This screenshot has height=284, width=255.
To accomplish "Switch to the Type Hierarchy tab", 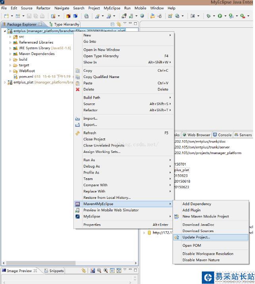I will 64,24.
